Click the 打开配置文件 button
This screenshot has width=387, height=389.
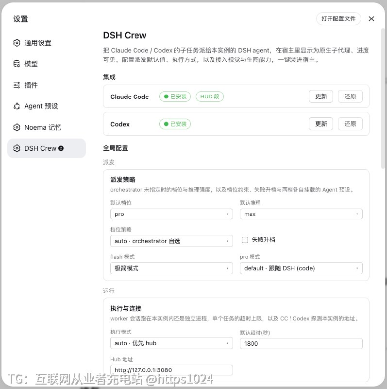coord(338,18)
